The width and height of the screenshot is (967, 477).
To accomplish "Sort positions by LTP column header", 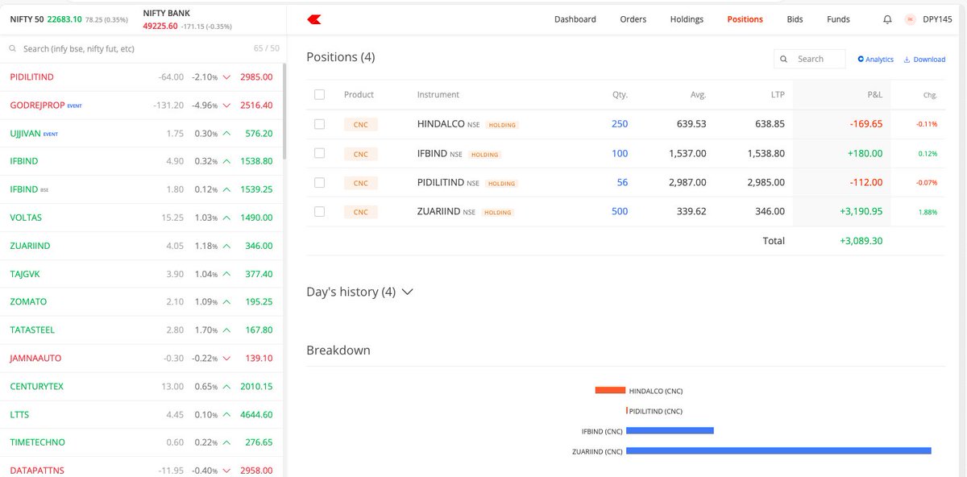I will (777, 94).
